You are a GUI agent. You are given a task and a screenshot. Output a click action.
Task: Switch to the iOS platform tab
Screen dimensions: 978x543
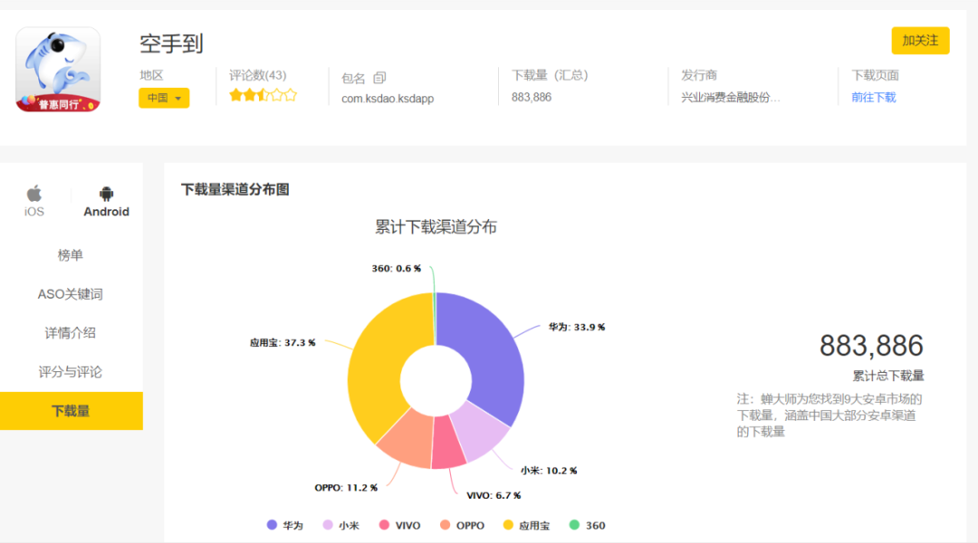(x=34, y=202)
